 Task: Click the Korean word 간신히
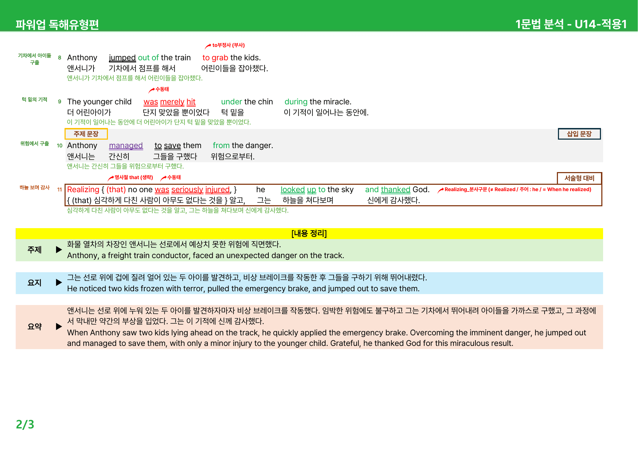pyautogui.click(x=119, y=157)
